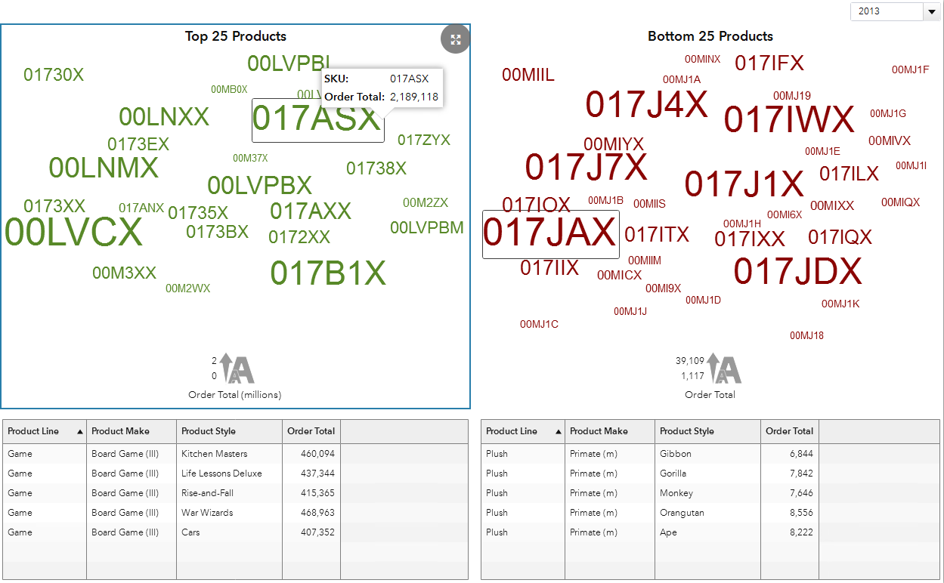This screenshot has height=583, width=944.
Task: Select the 00LVCX word in the green cloud
Action: click(73, 233)
